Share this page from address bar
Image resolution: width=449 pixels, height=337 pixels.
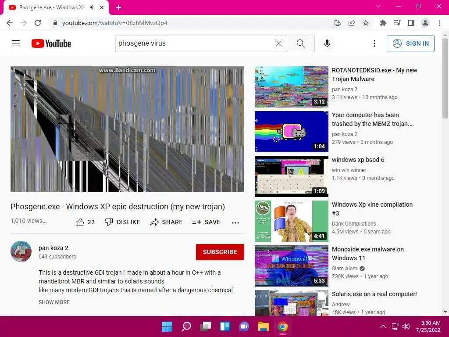(352, 23)
